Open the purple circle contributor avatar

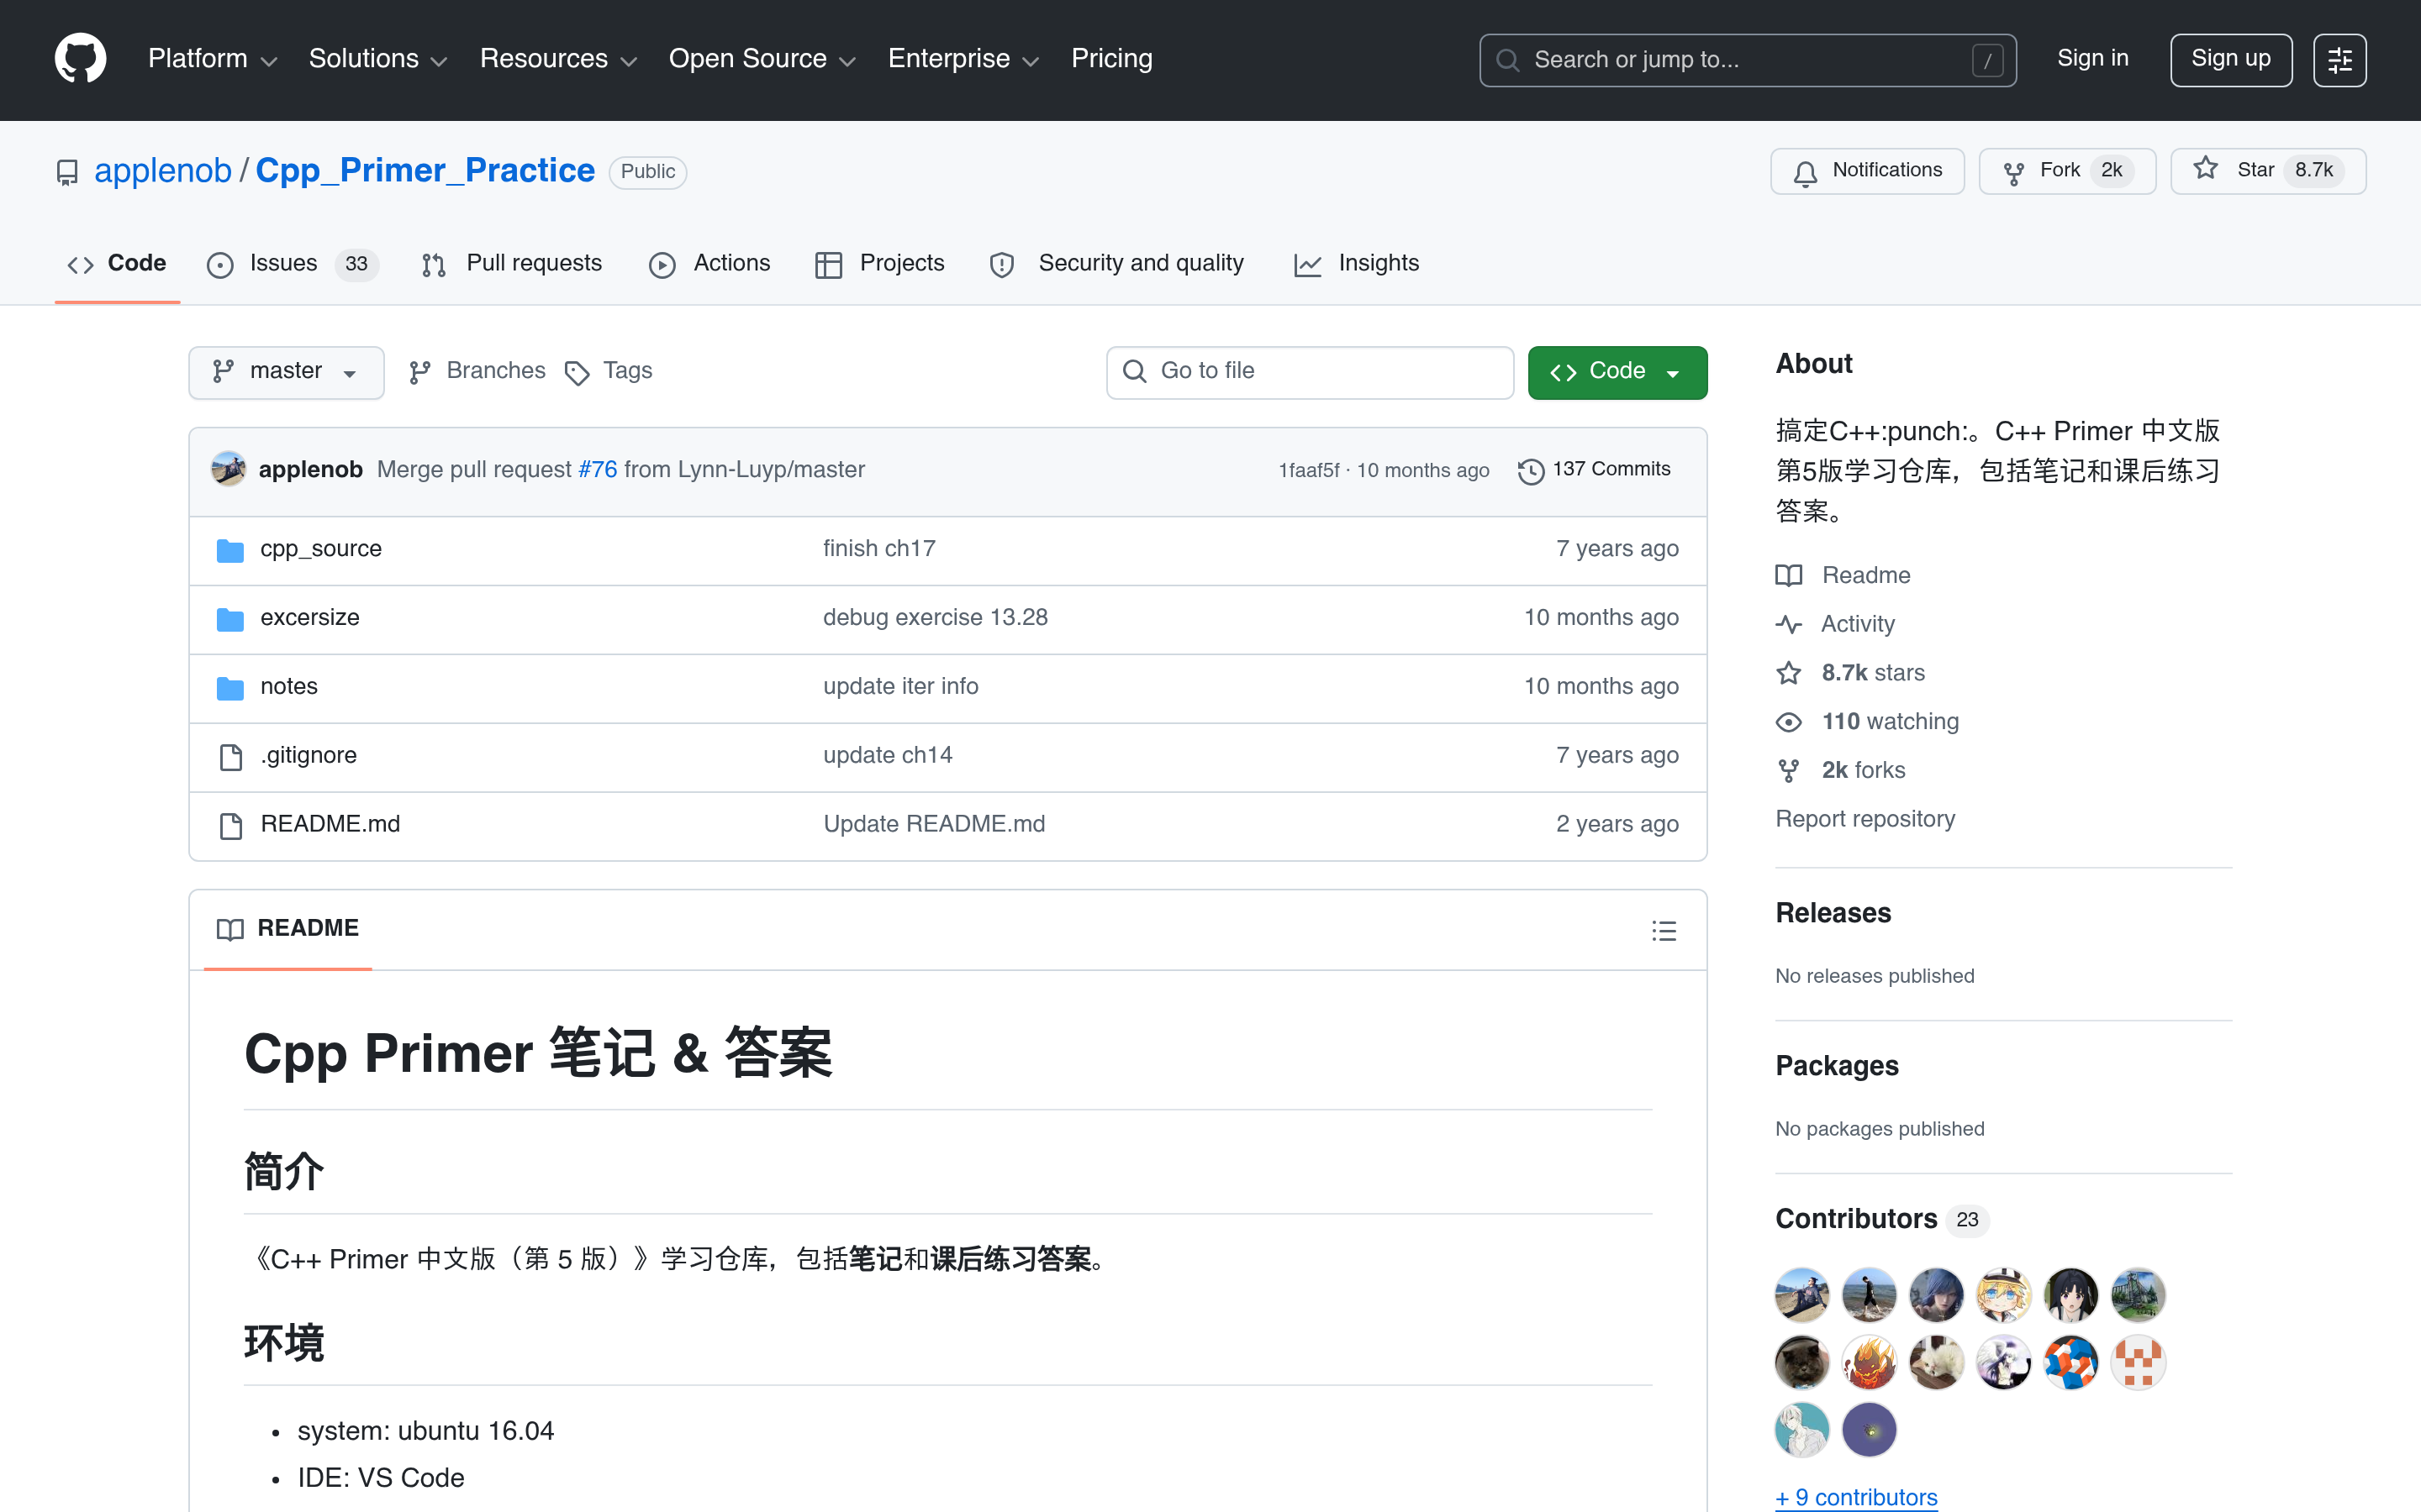click(x=1869, y=1429)
